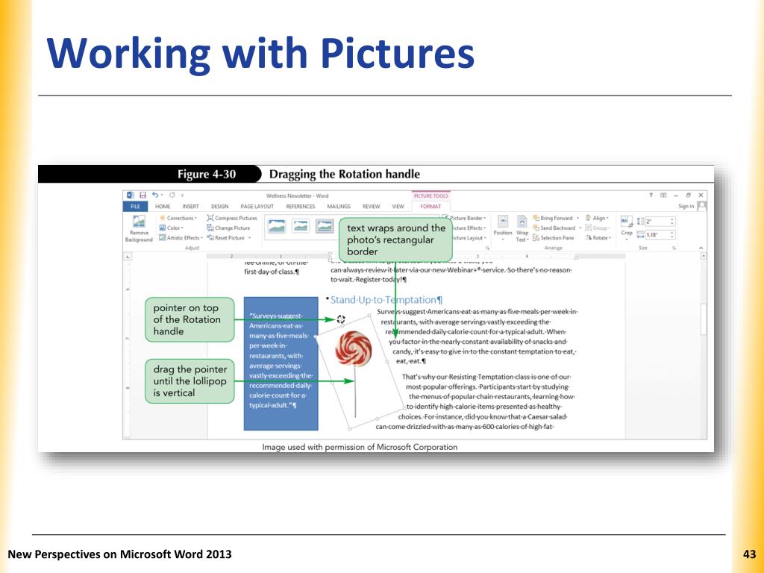
Task: Open the Align dropdown
Action: click(598, 219)
